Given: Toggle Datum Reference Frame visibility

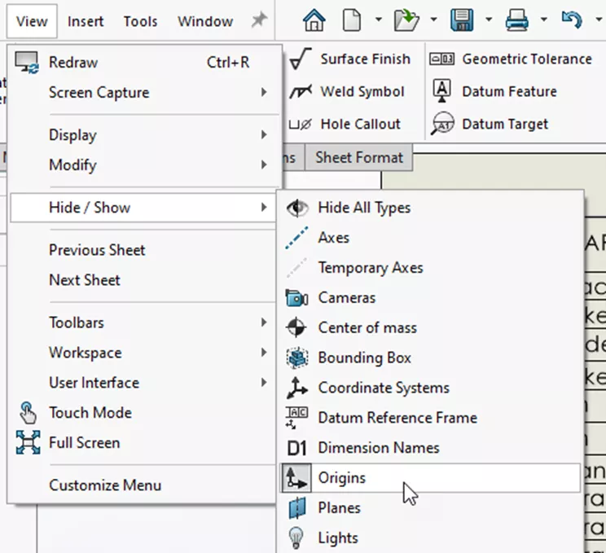Looking at the screenshot, I should point(429,418).
